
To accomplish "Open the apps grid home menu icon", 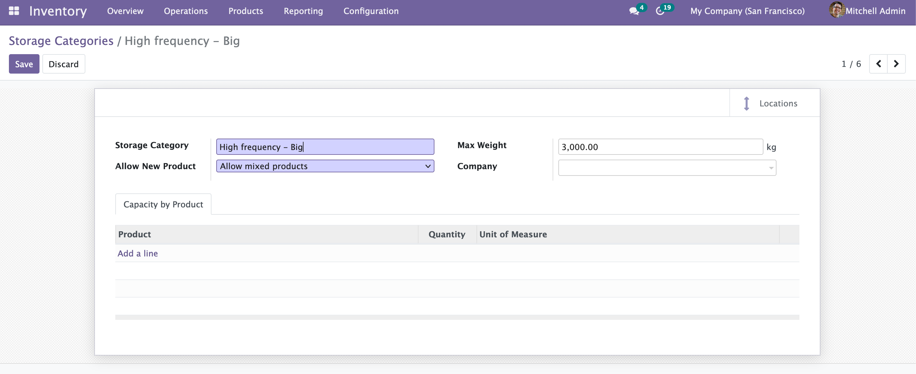I will pyautogui.click(x=14, y=11).
